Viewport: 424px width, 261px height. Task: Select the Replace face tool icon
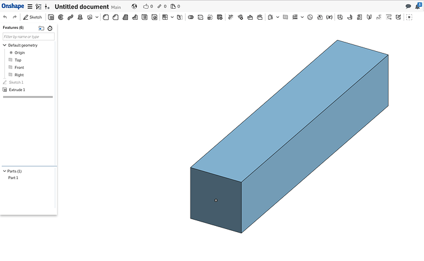point(259,17)
